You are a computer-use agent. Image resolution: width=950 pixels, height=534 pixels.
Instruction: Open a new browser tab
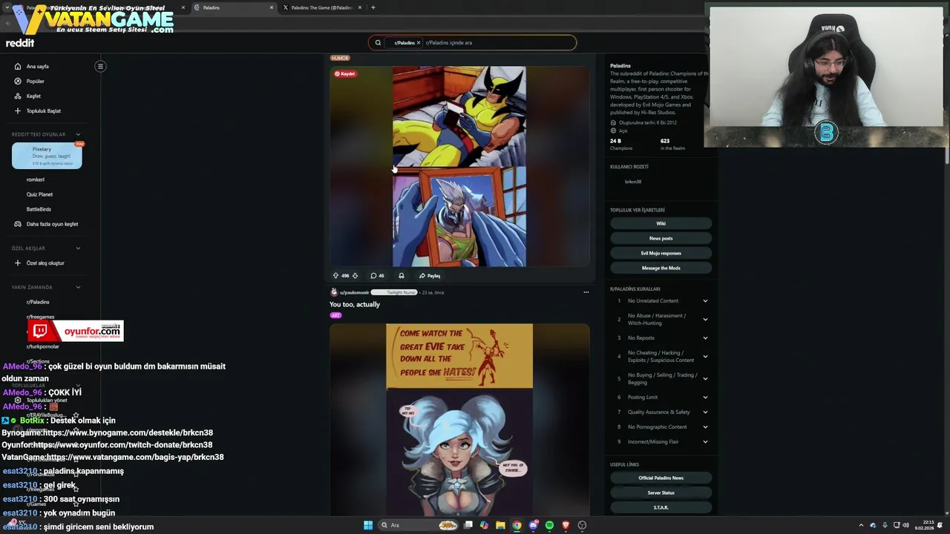click(x=373, y=7)
